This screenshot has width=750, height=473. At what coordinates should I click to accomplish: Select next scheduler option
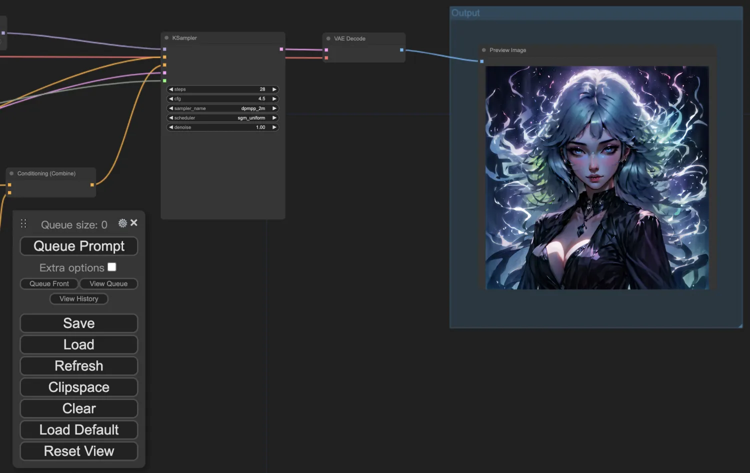(x=274, y=118)
